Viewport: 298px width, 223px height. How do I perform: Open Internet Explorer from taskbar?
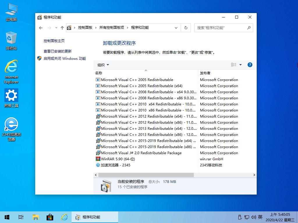coord(64,217)
